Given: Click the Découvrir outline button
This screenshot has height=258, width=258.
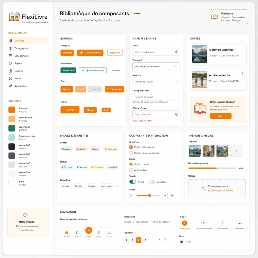Looking at the screenshot, I should click(x=115, y=53).
